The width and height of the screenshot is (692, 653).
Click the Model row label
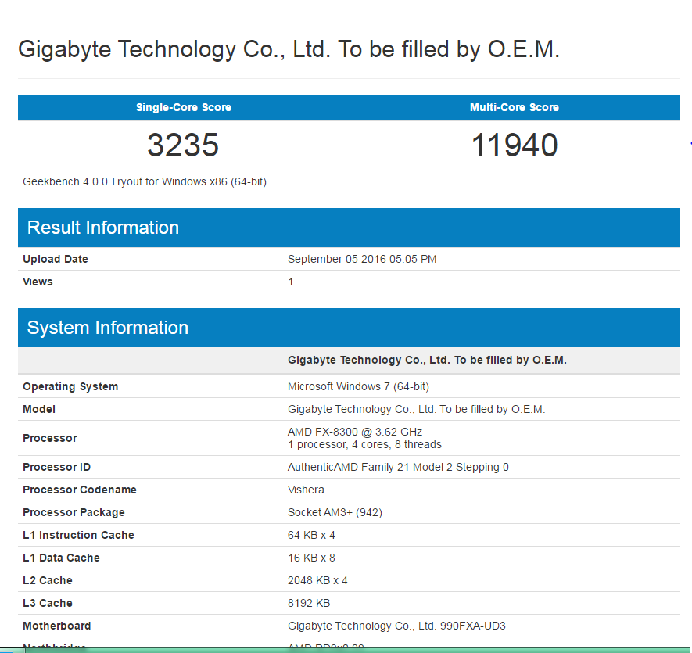click(x=39, y=409)
